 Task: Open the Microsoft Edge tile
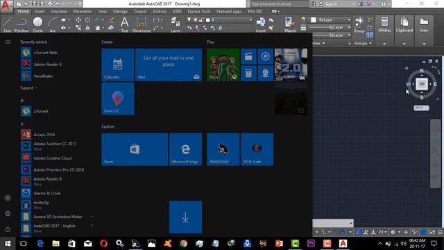[185, 149]
